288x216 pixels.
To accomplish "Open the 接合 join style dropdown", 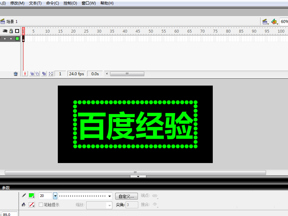I will (155, 204).
